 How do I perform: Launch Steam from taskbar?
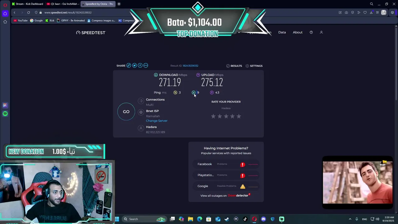[227, 219]
